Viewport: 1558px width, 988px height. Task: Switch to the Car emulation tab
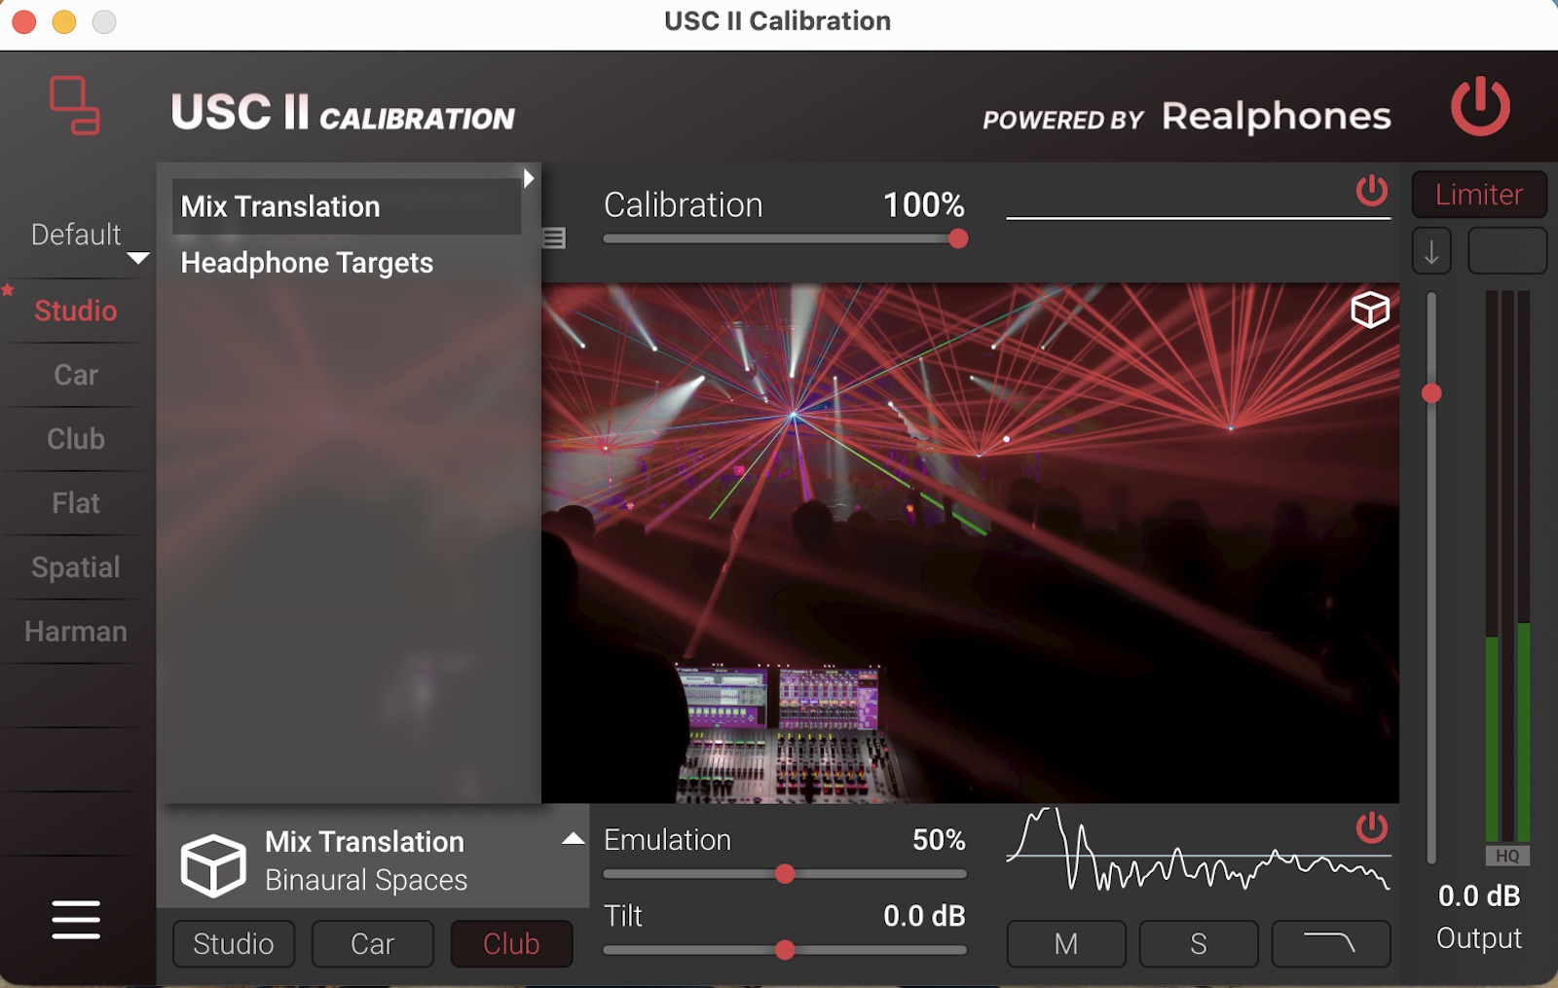pos(372,943)
